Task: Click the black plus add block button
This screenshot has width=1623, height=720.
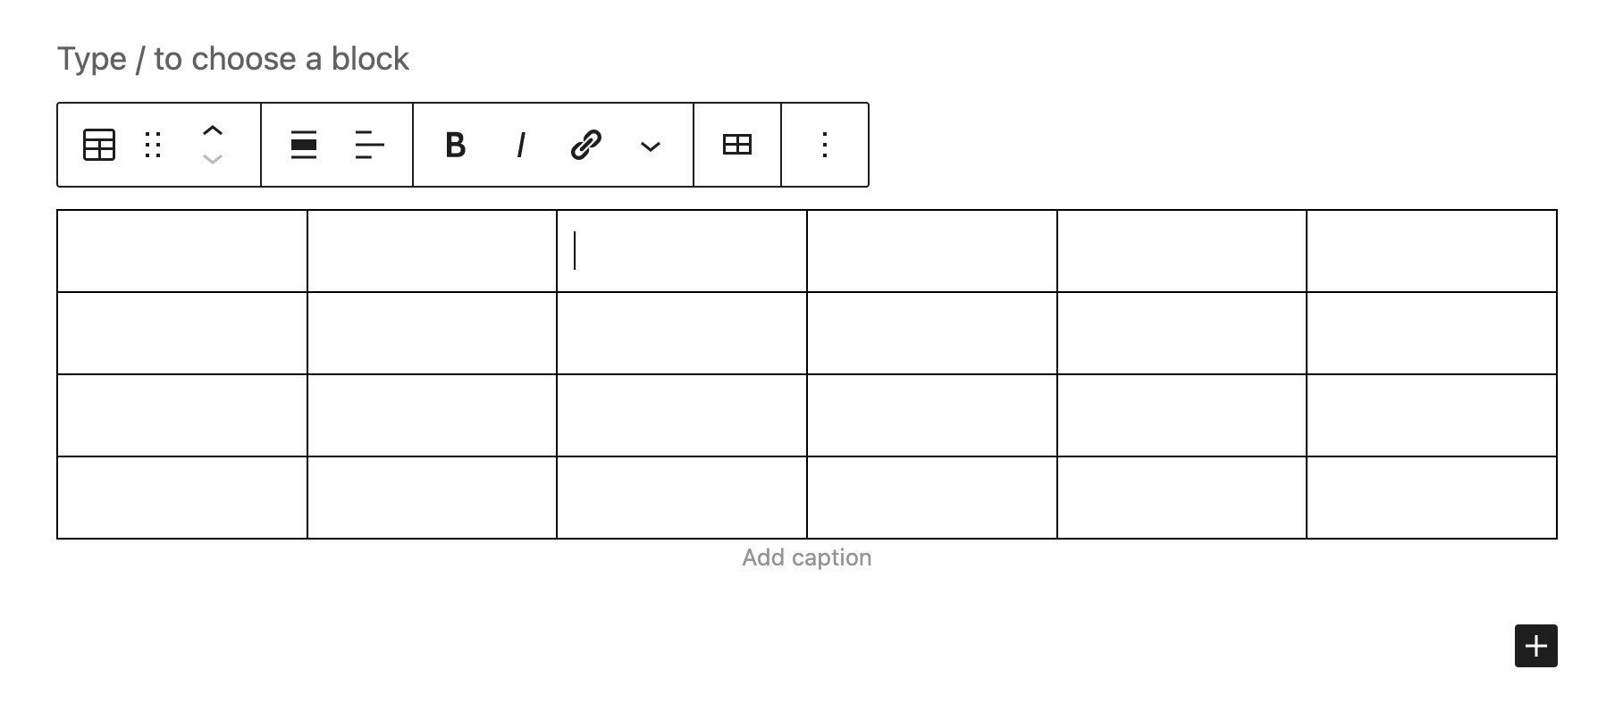Action: click(x=1536, y=646)
